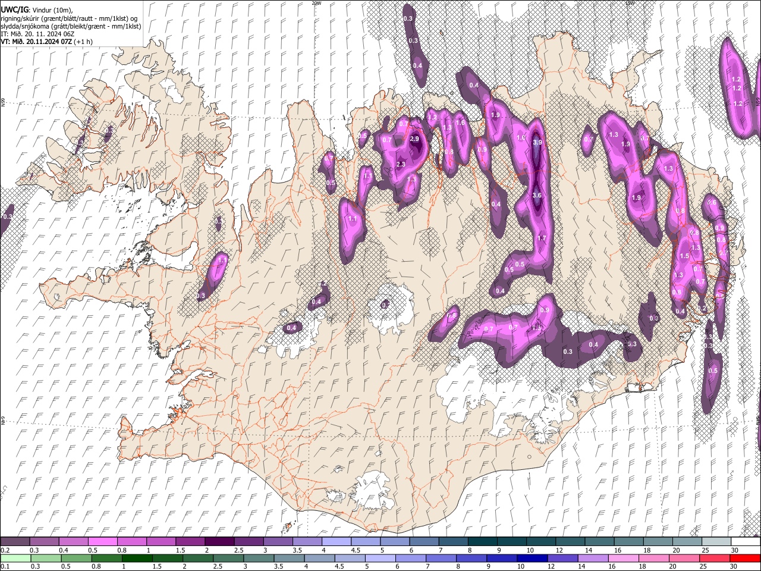Screen dimensions: 761x571
Task: Click the 3.6 precipitation value on the map
Action: (537, 195)
